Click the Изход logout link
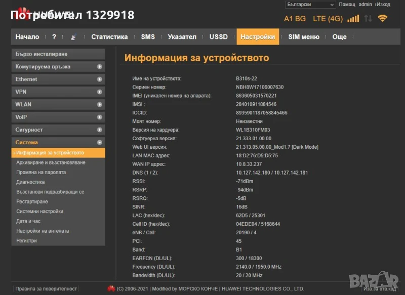This screenshot has height=295, width=405. (x=383, y=5)
